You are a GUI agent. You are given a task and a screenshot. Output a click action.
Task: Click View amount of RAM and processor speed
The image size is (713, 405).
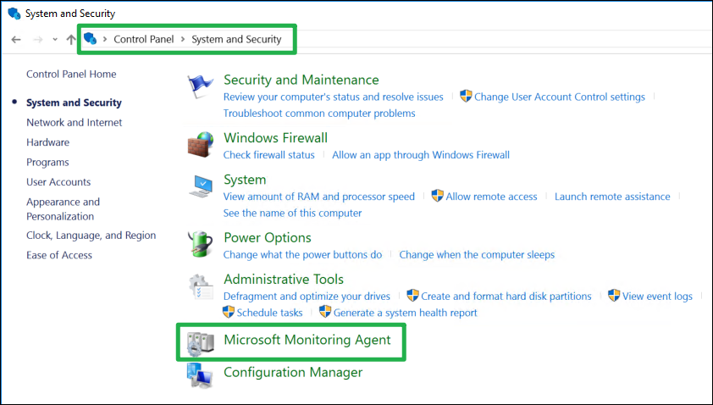point(318,197)
